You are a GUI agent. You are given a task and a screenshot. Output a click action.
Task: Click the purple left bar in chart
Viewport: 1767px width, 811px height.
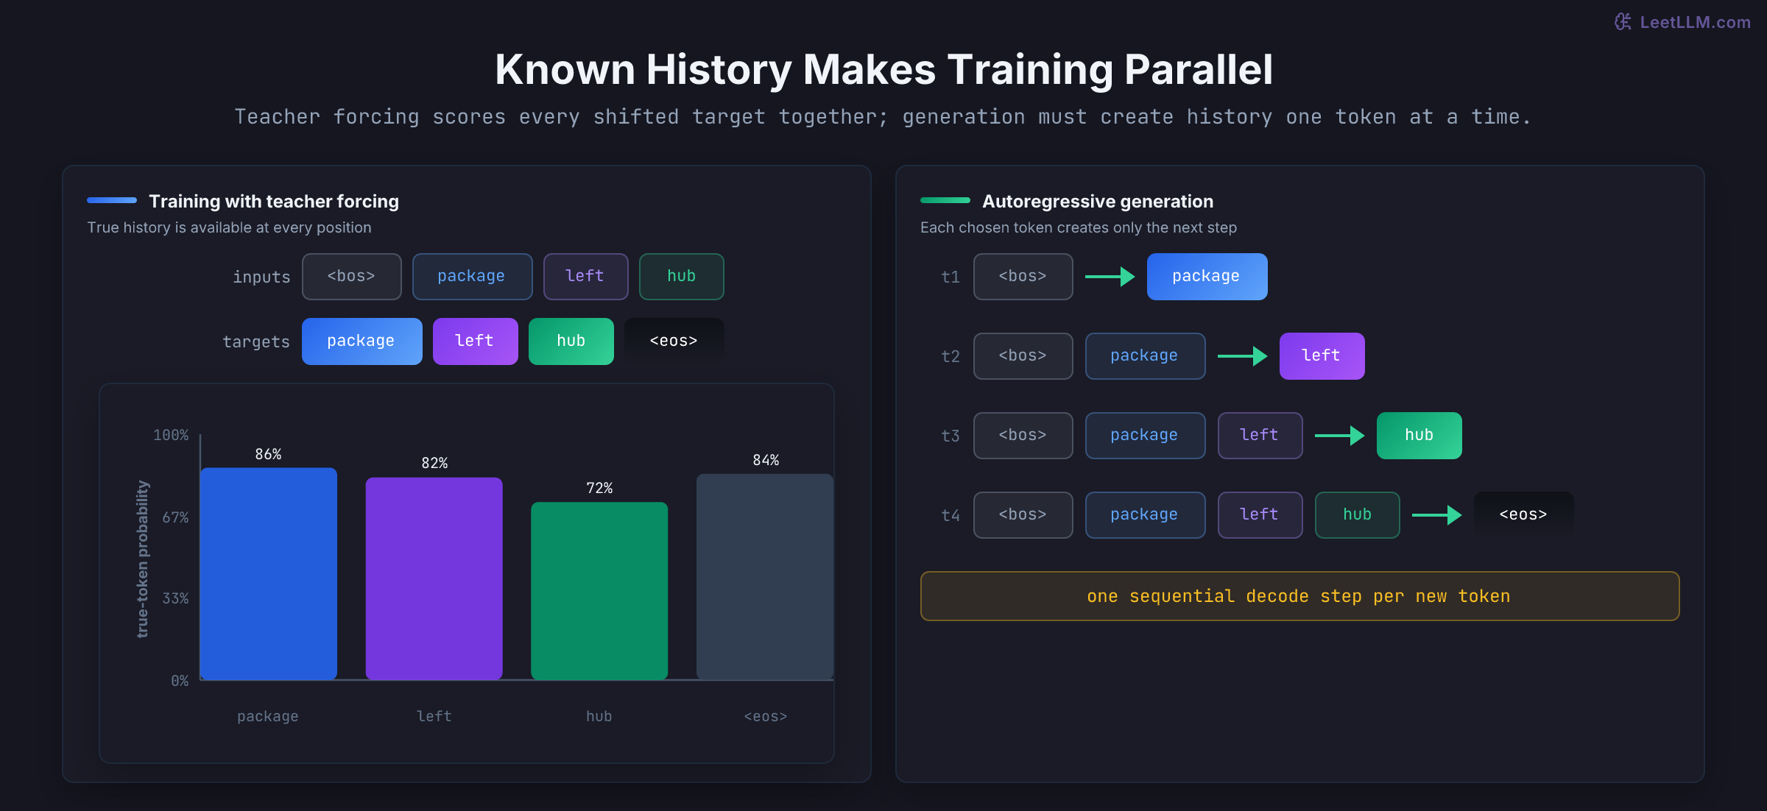coord(434,578)
